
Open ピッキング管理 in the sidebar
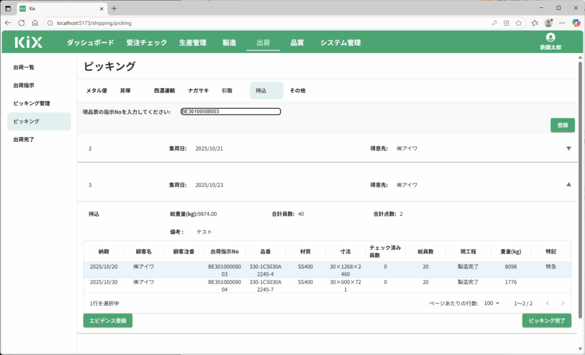32,103
